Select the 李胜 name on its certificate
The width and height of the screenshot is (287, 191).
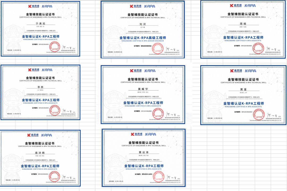pos(40,87)
